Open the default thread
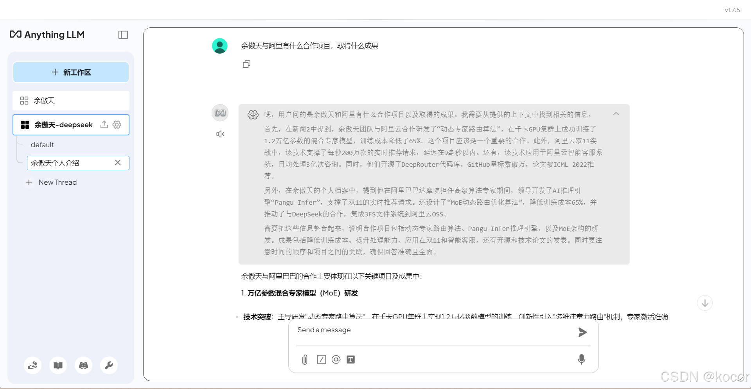Viewport: 751px width, 389px height. coord(42,145)
